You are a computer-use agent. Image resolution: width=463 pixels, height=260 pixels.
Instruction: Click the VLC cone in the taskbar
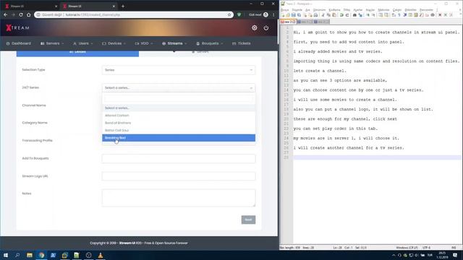[101, 255]
